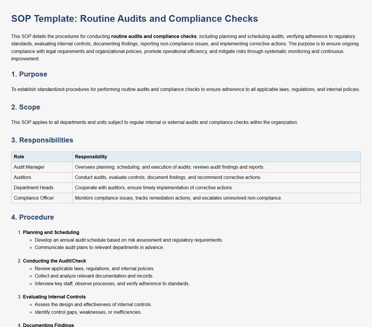Click the '1. Purpose' section heading
Screen dimensions: 372x327
29,74
